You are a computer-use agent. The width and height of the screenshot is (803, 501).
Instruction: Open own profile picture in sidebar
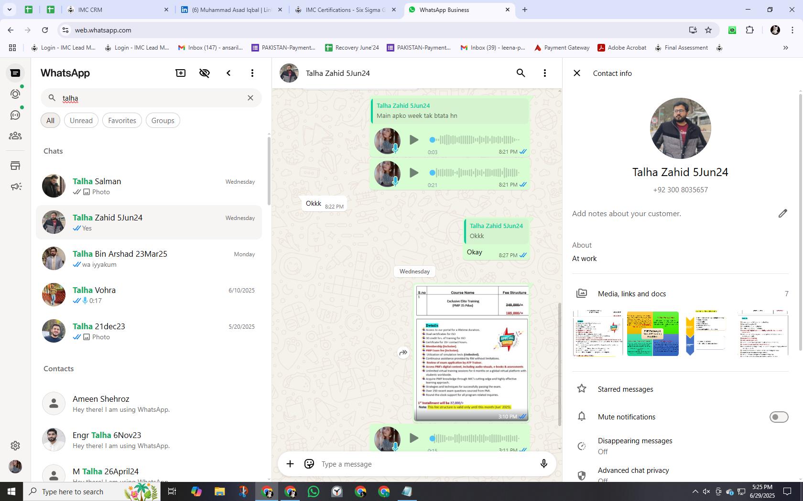click(15, 466)
